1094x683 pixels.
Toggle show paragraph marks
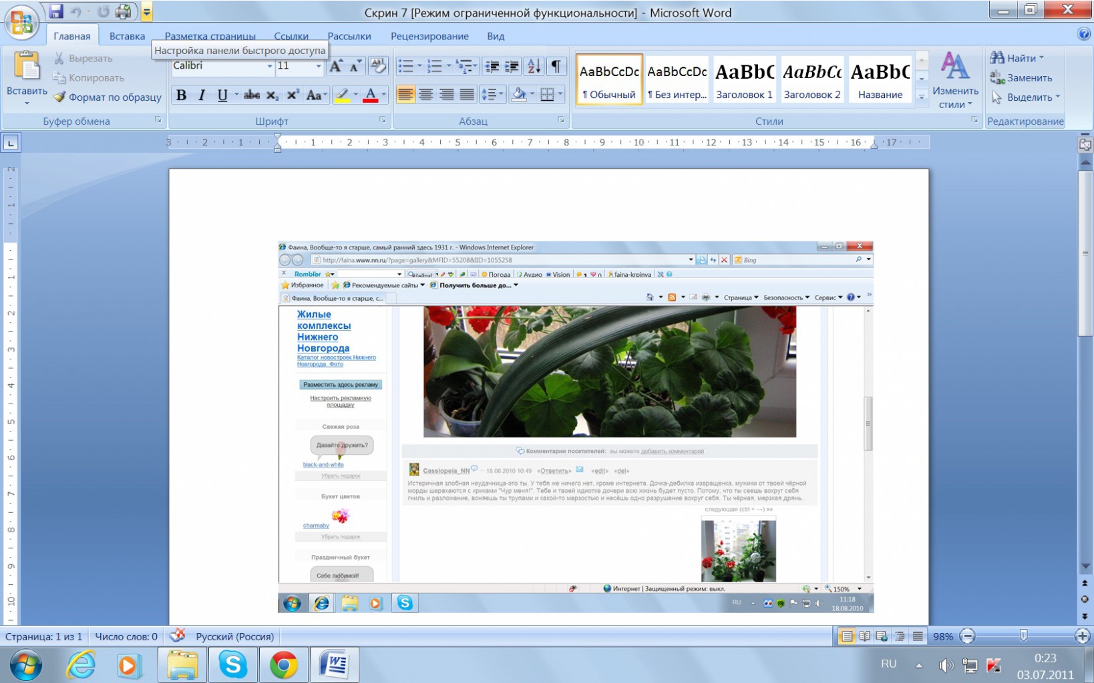click(556, 65)
